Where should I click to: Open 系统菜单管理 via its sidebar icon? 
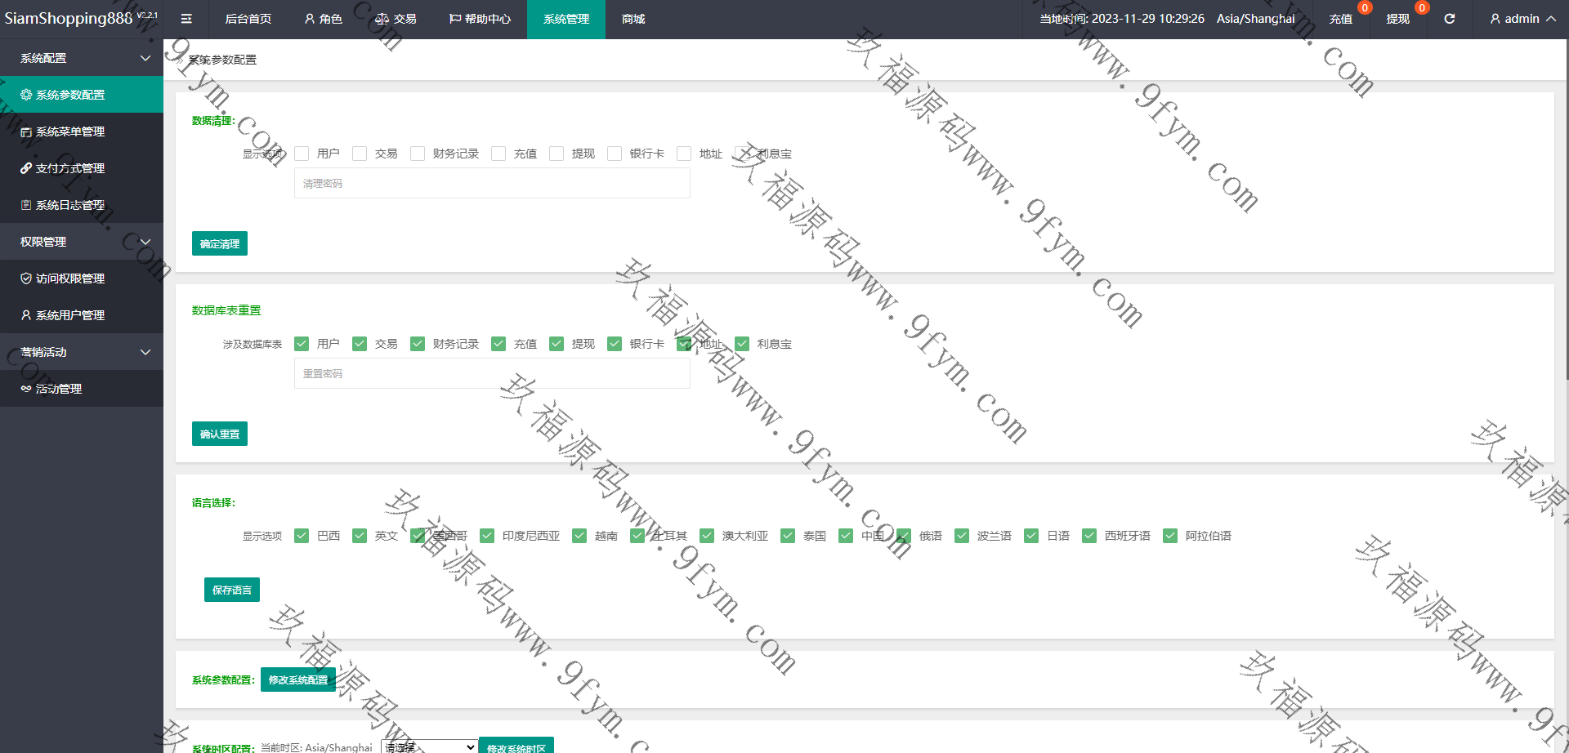pos(26,131)
